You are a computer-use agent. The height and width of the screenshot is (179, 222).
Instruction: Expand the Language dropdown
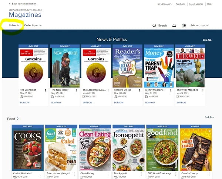tap(165, 4)
